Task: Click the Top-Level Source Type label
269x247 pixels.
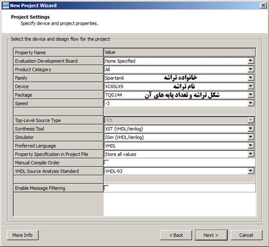Action: [38, 120]
